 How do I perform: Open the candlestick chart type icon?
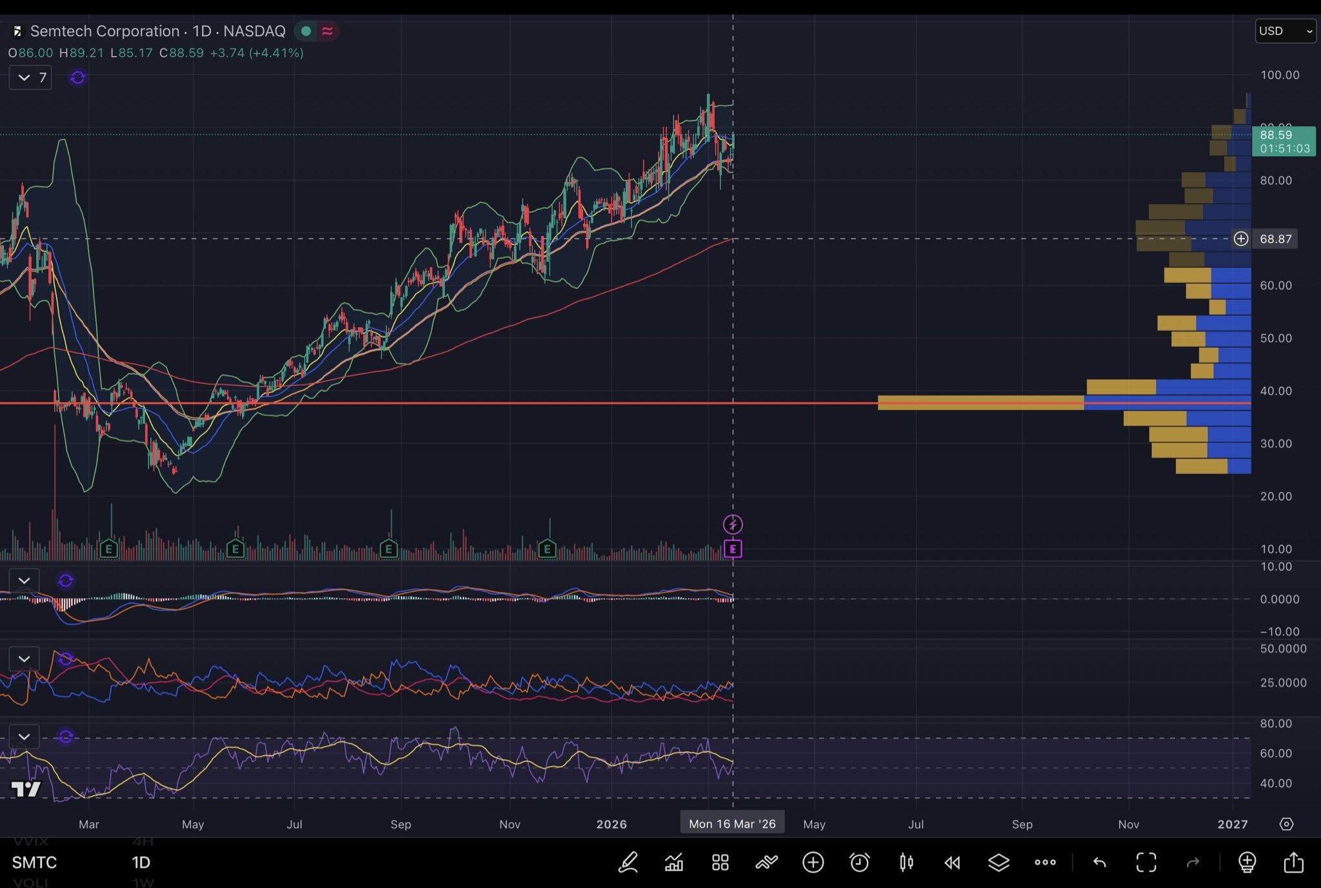[x=906, y=862]
